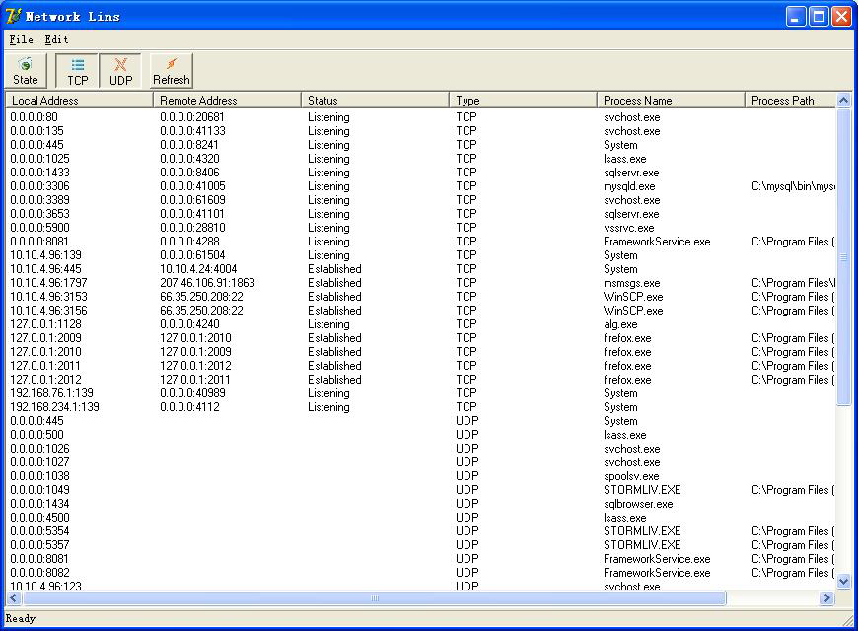
Task: Select row 0.0.0.0:1025 lsass.exe
Action: [420, 159]
